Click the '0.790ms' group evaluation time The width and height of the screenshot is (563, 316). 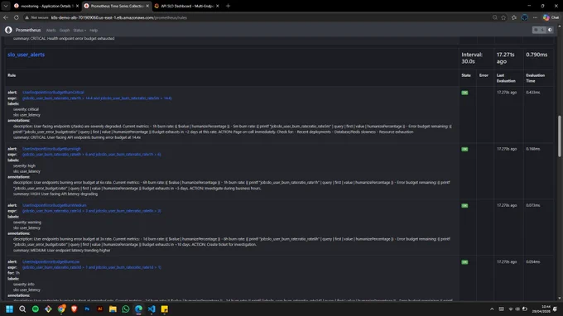click(x=537, y=55)
